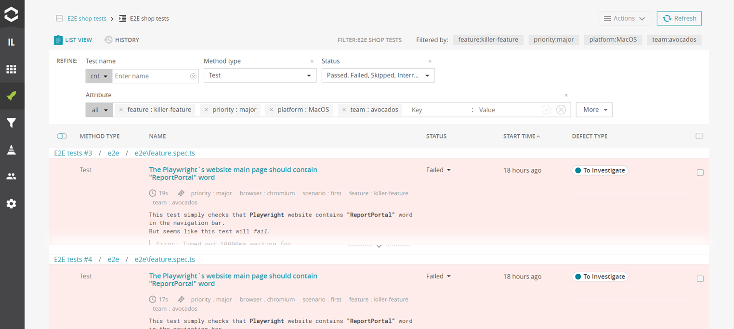The image size is (734, 329).
Task: Click browser : chromium attribute in E2E tests #3 row
Action: tap(267, 193)
